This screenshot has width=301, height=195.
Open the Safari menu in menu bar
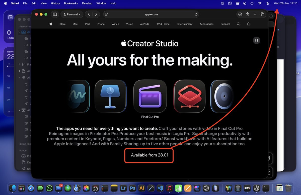pyautogui.click(x=14, y=3)
